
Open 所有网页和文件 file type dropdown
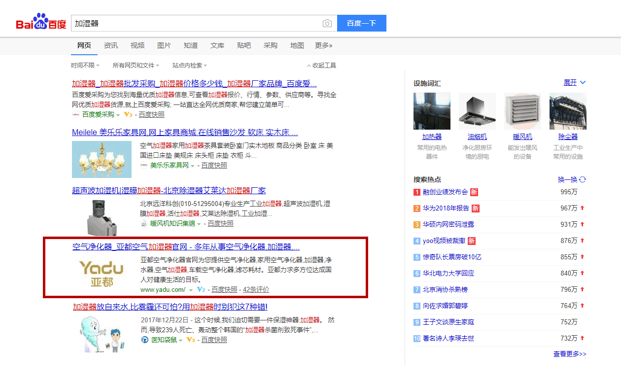136,65
